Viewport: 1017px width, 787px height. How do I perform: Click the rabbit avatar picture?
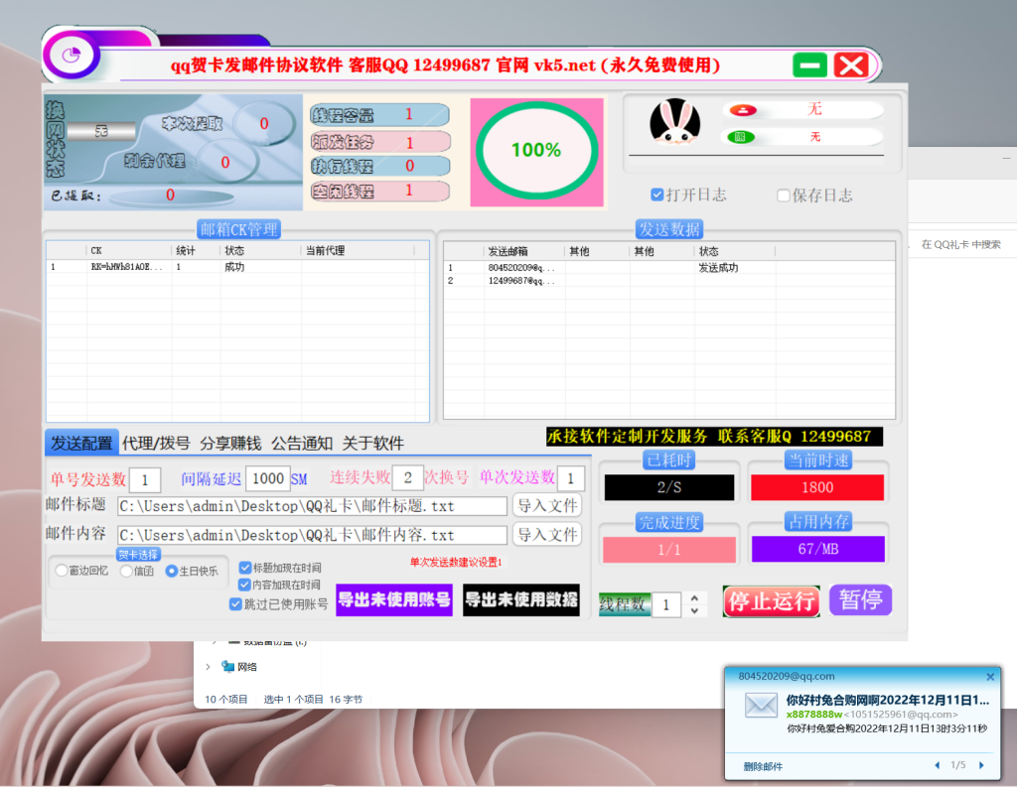pos(674,121)
